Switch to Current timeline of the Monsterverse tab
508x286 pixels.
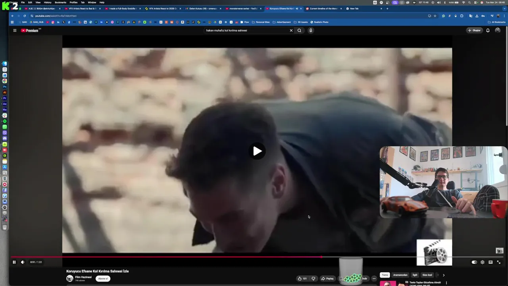click(323, 8)
